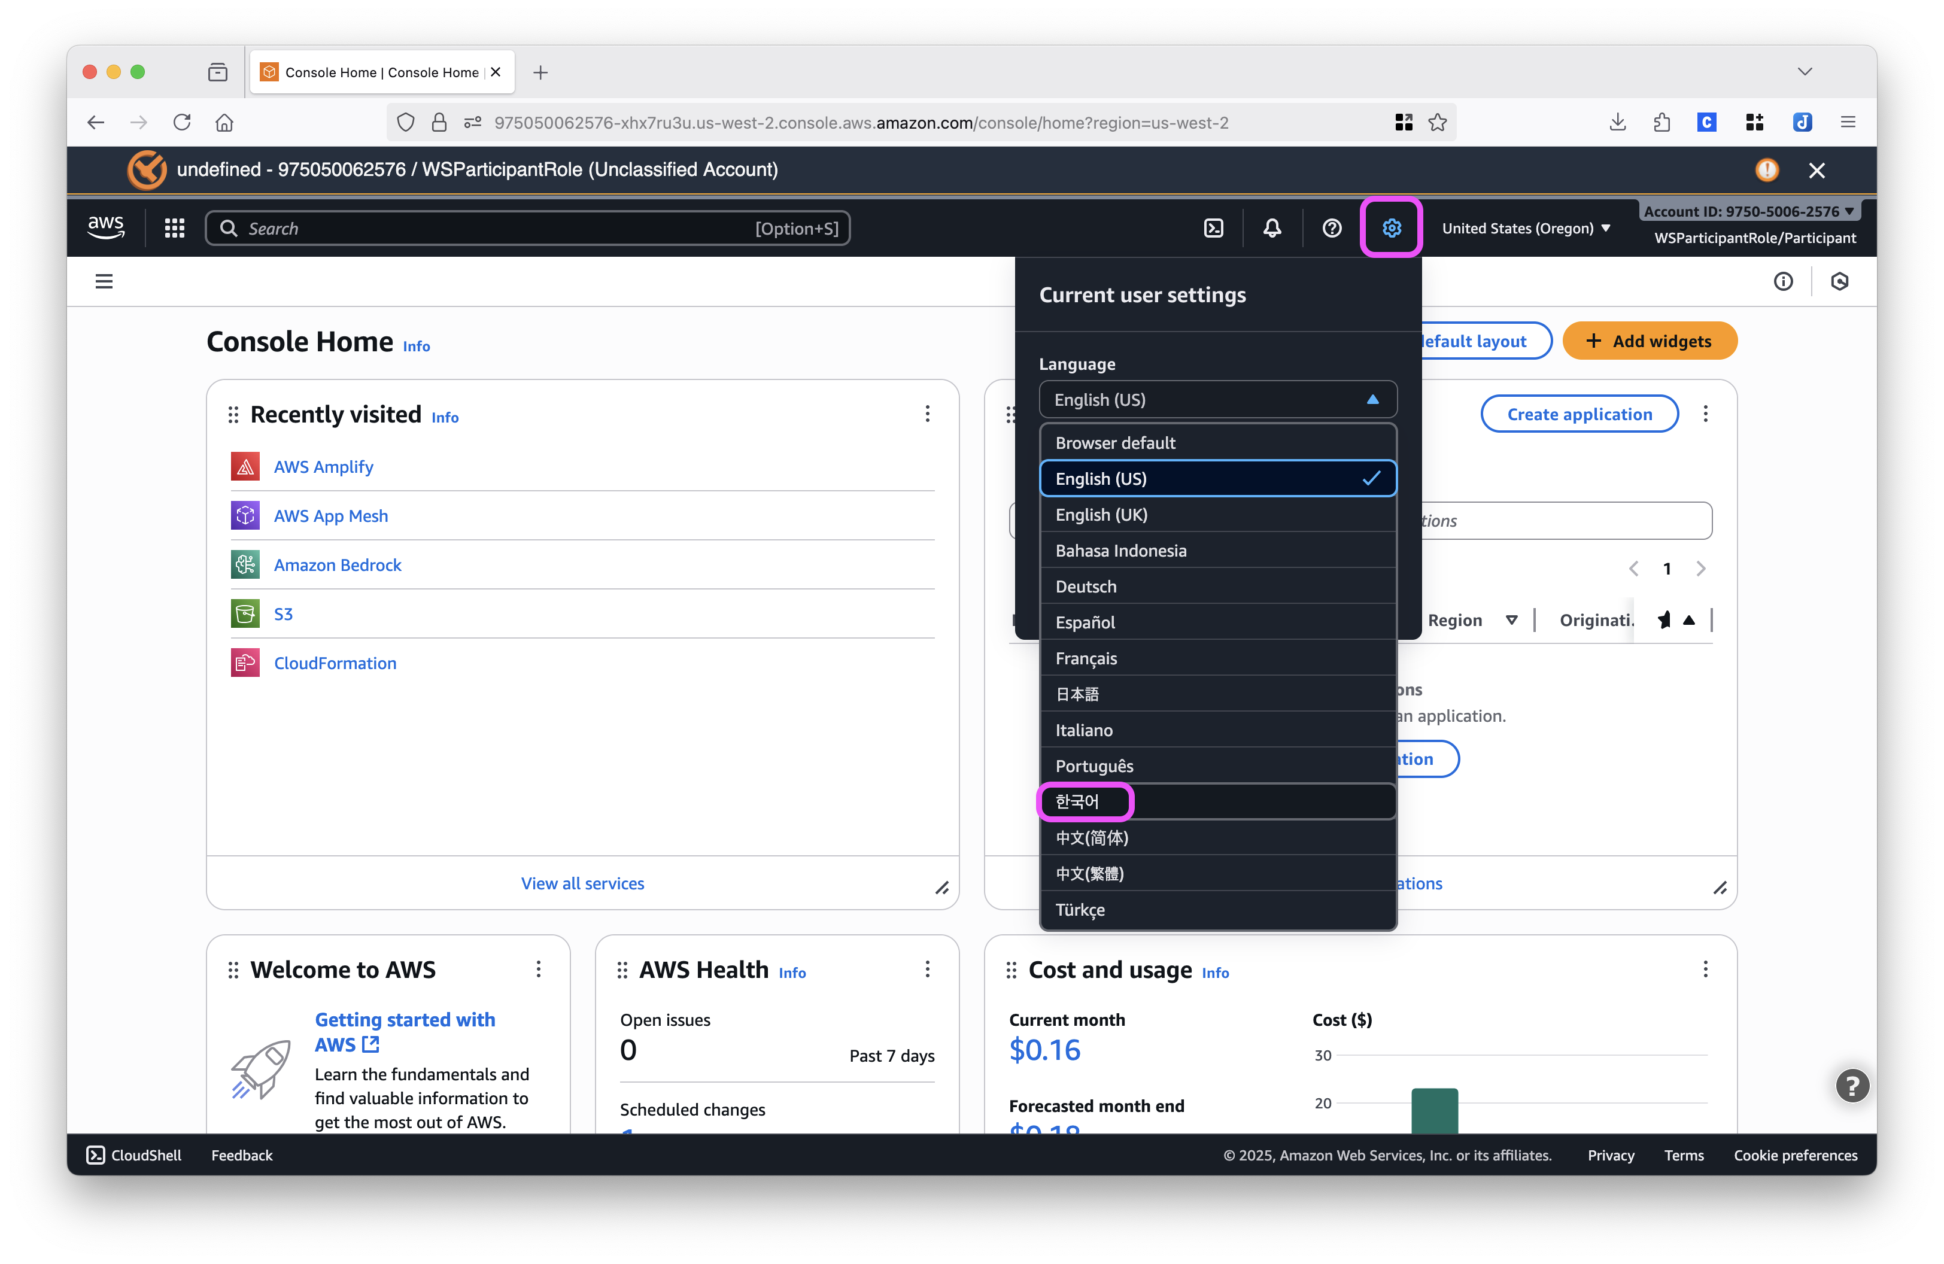1944x1264 pixels.
Task: Choose 中文(繁體) language option
Action: (x=1218, y=874)
